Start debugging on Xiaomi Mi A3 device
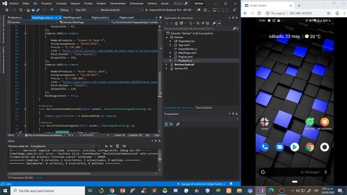This screenshot has height=195, width=347. tap(169, 10)
